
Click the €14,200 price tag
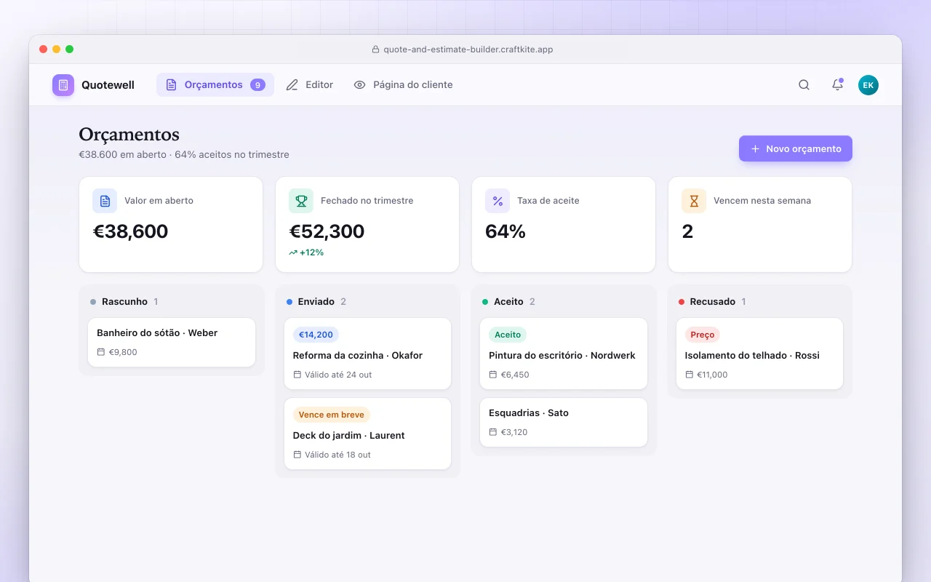click(x=316, y=335)
